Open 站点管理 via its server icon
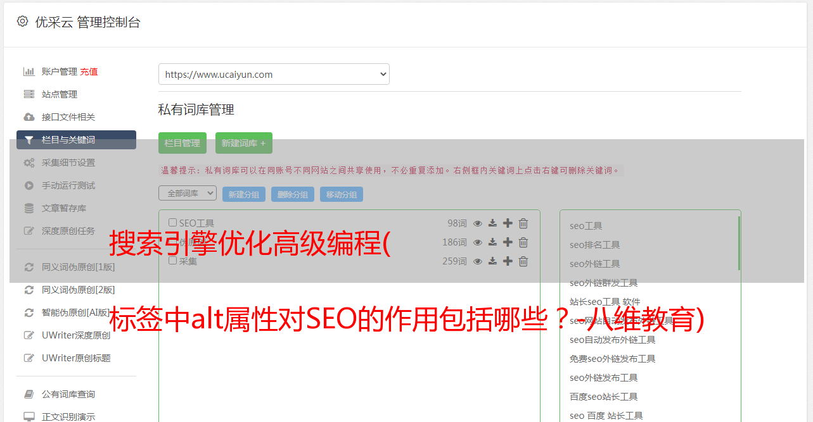This screenshot has width=813, height=422. pos(29,94)
